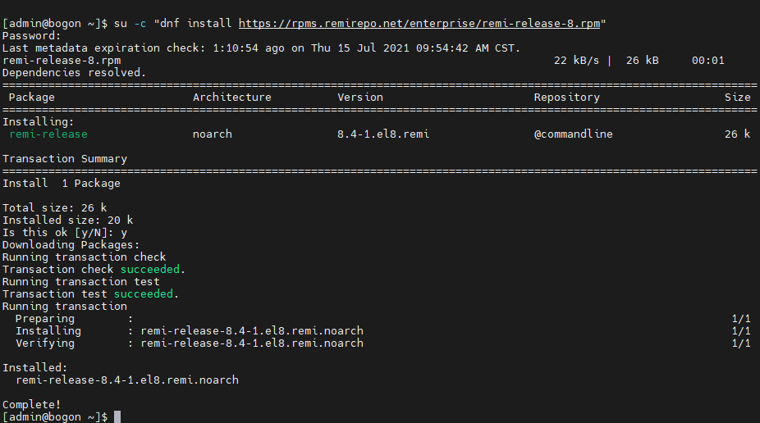Click the green remi-release package name
The width and height of the screenshot is (760, 423).
[x=48, y=134]
